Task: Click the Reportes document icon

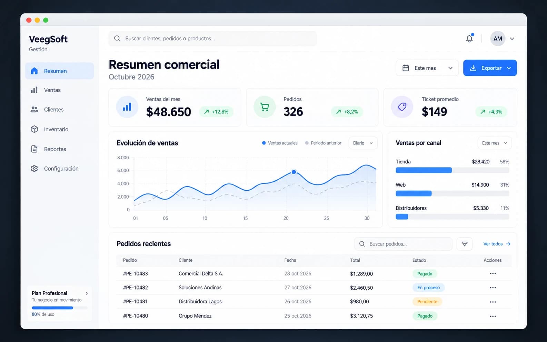Action: tap(34, 149)
